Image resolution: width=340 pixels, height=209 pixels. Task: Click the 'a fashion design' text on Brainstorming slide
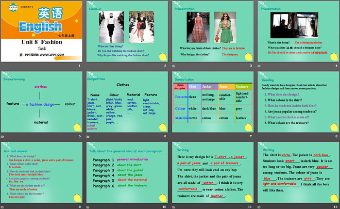tap(40, 104)
